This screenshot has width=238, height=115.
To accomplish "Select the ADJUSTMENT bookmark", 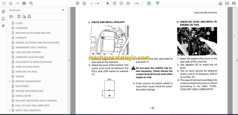I will 22,86.
